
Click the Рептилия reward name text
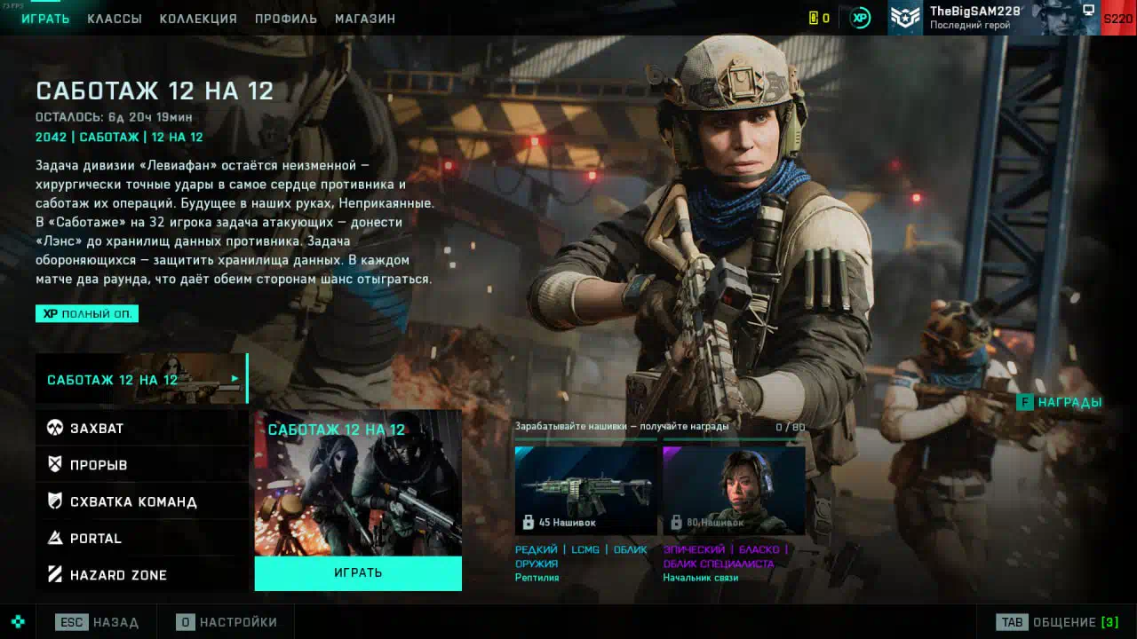point(537,578)
